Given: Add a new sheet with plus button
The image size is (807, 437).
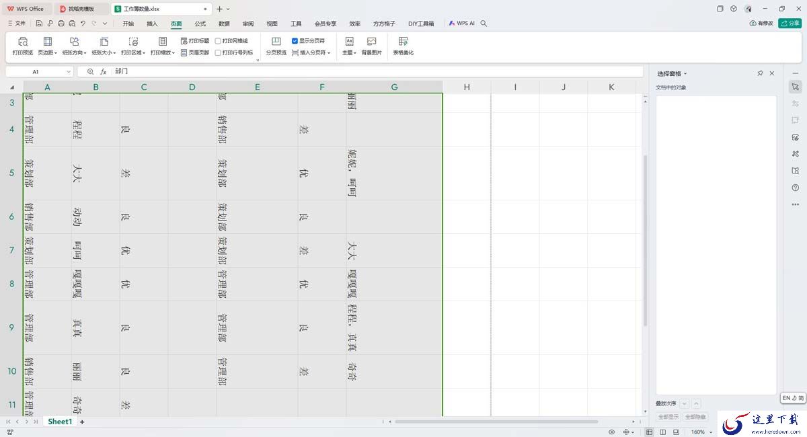Looking at the screenshot, I should pos(82,422).
